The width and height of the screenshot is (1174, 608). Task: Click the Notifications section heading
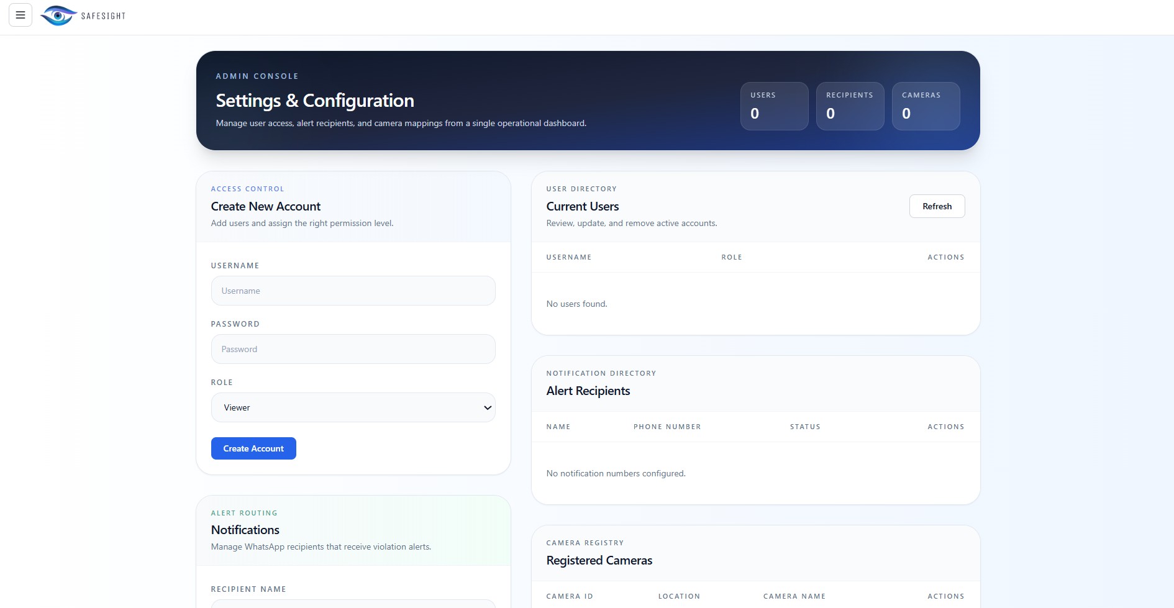[x=245, y=530]
